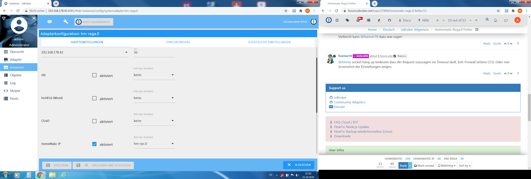The image size is (531, 179).
Task: Open hm-rpc-Instanz dropdown for CUxD
Action: [154, 121]
